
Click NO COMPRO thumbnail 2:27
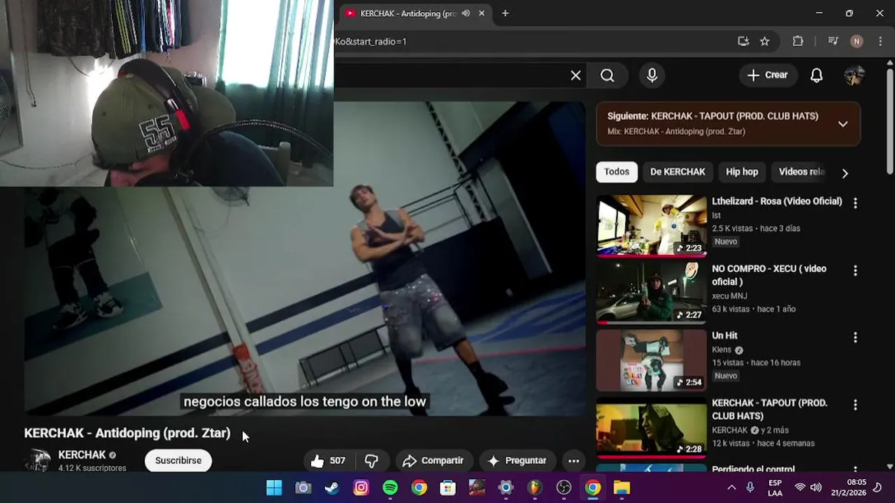[x=652, y=293]
